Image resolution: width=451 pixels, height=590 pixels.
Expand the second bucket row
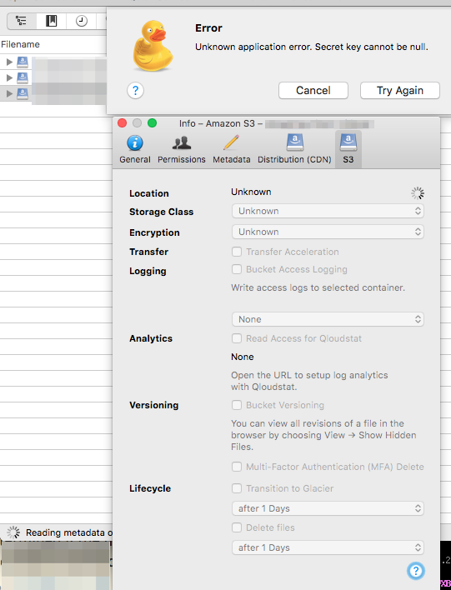pyautogui.click(x=9, y=77)
